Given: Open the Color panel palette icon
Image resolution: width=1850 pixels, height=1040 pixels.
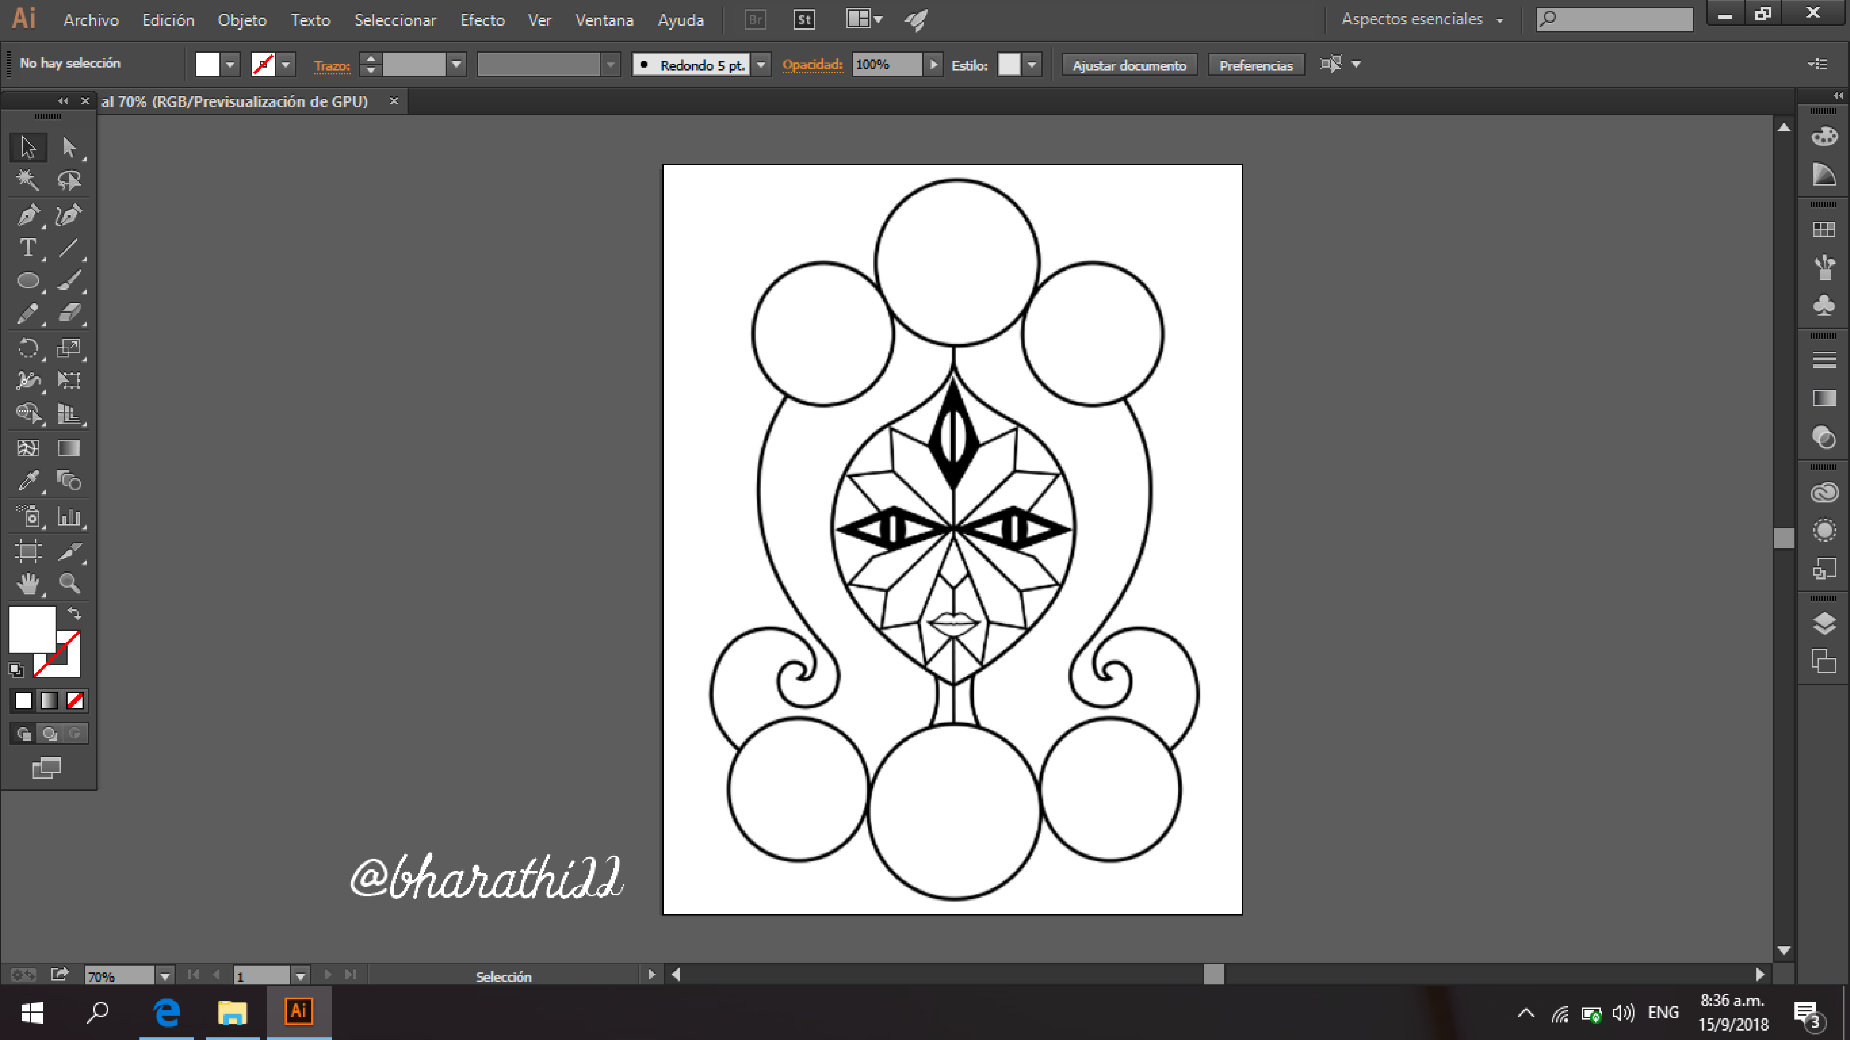Looking at the screenshot, I should tap(1824, 136).
